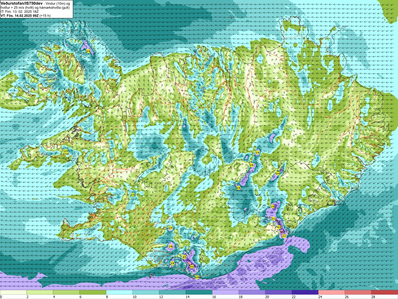Select the light pink 24–26 m/s legend swatch
Image resolution: width=398 pixels, height=299 pixels.
click(331, 292)
